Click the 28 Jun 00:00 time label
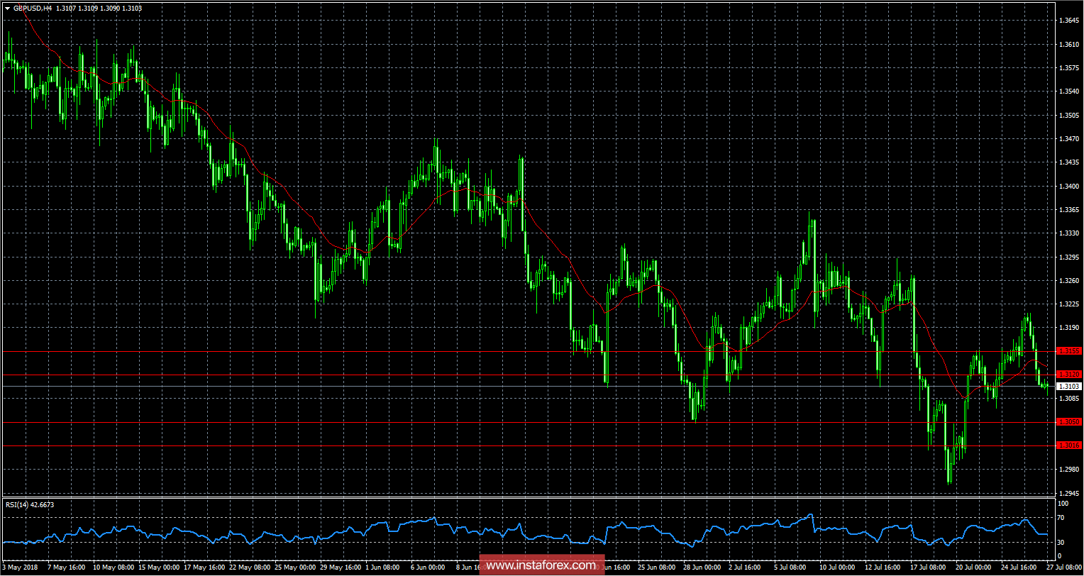Screen dimensions: 1084x576 (x=703, y=567)
